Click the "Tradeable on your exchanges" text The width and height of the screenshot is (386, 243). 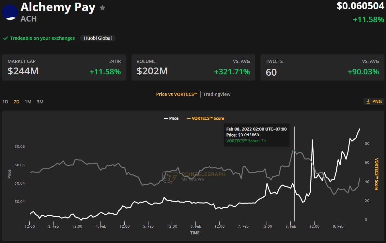[42, 38]
